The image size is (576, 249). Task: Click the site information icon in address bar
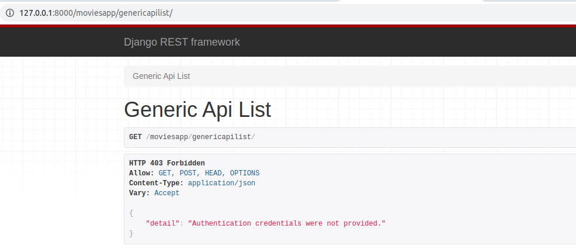(9, 13)
